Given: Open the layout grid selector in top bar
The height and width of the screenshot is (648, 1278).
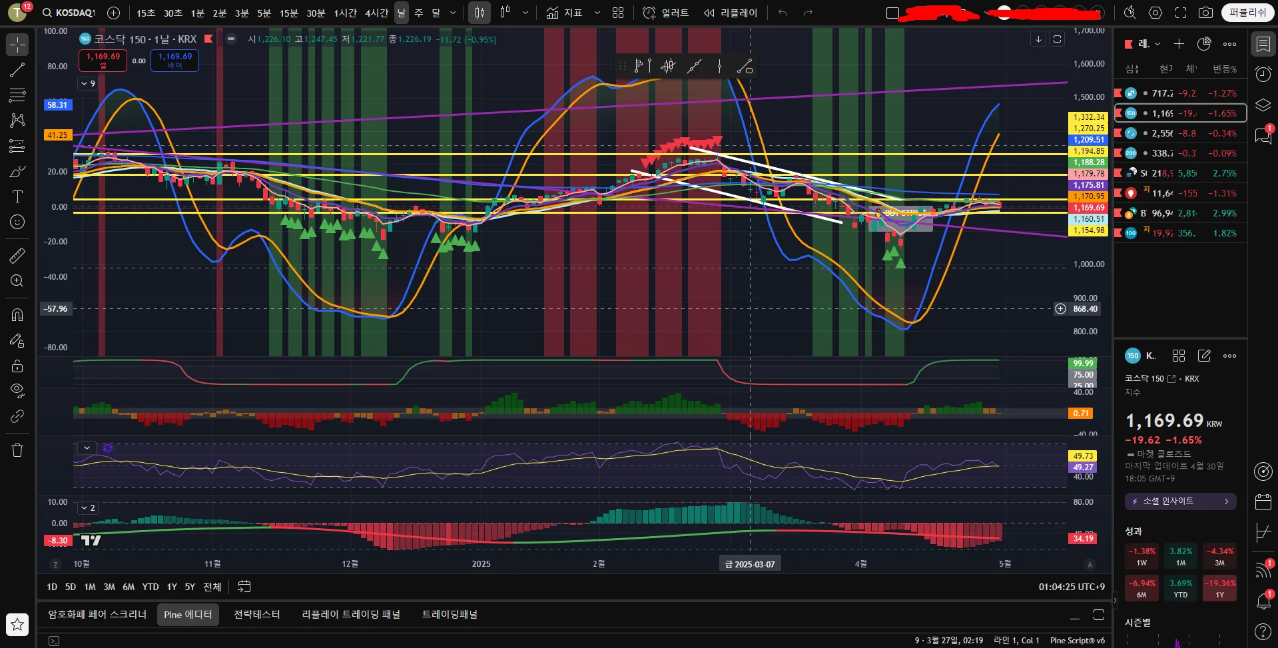Looking at the screenshot, I should coord(618,13).
